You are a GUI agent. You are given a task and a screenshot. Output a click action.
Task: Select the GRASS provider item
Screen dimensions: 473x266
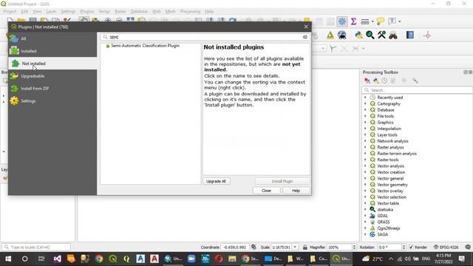(x=383, y=222)
